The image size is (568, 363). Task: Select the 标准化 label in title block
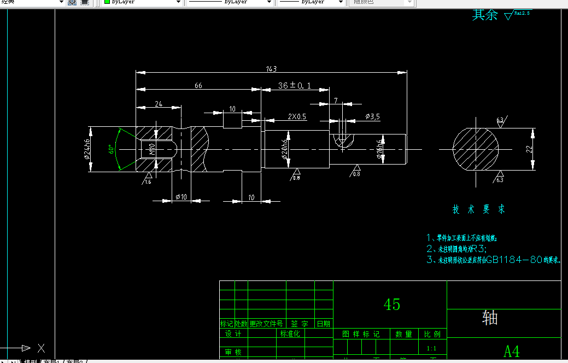290,333
